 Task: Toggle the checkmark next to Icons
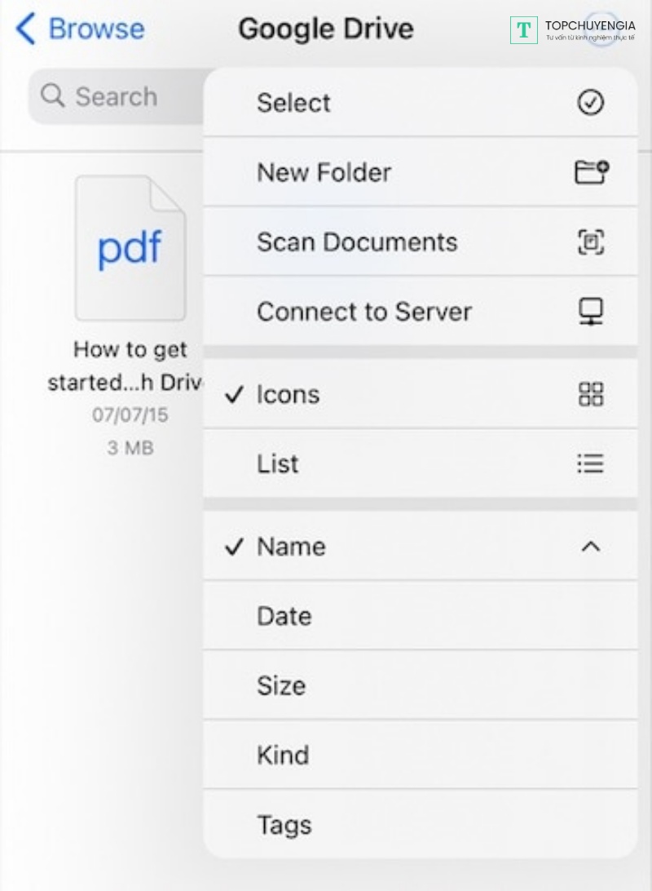234,395
